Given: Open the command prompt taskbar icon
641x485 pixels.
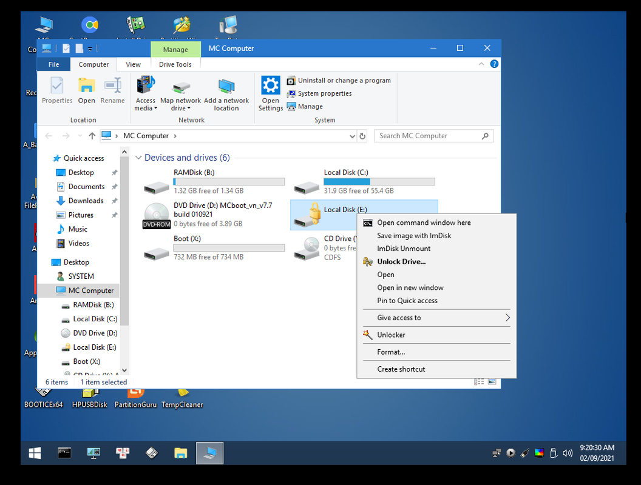Looking at the screenshot, I should click(64, 453).
